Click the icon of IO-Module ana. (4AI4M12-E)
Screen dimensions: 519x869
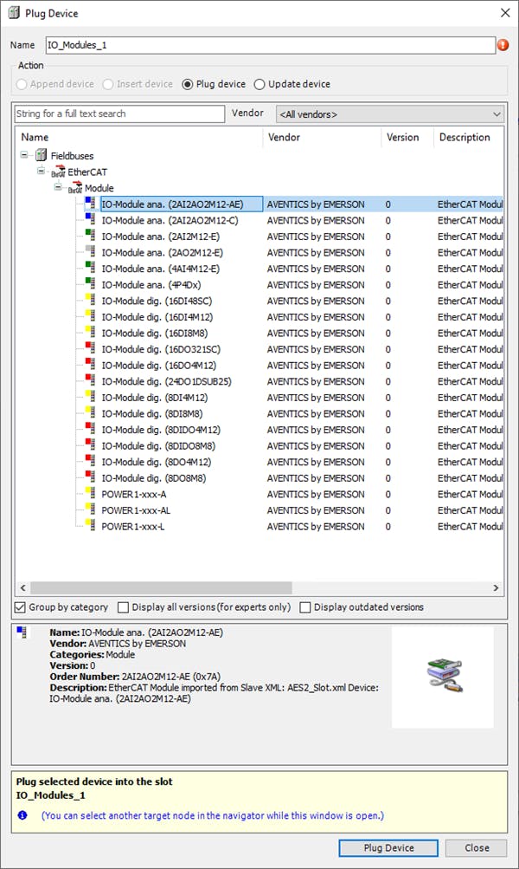[90, 267]
